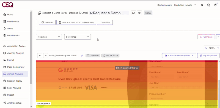This screenshot has width=220, height=108.
Task: Click the contentsquare.com URL text
Action: pos(64,56)
